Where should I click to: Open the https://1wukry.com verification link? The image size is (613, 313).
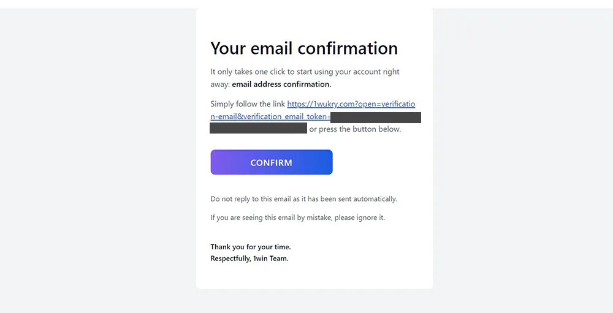pyautogui.click(x=351, y=104)
